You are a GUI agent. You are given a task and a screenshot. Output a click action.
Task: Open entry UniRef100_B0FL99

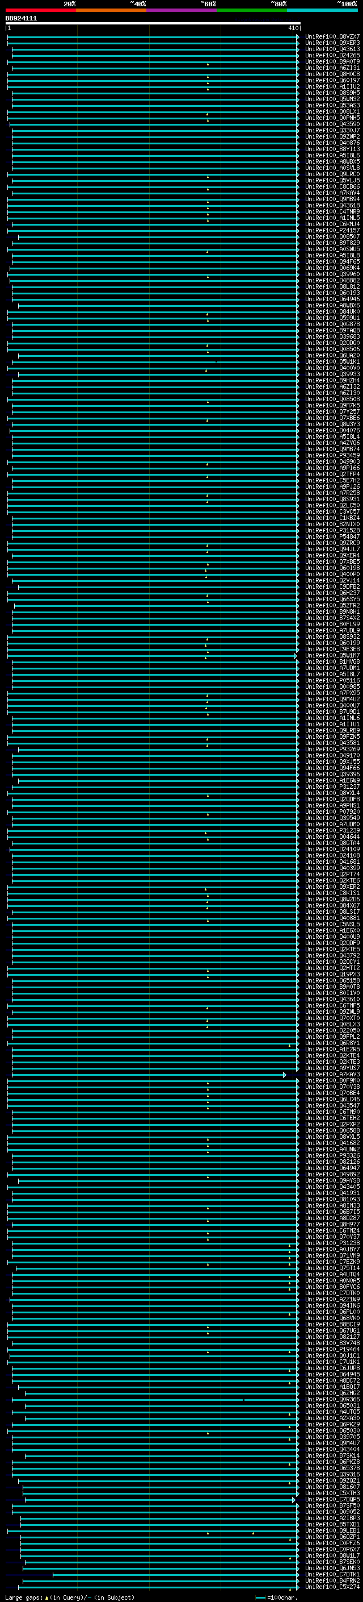(x=332, y=624)
